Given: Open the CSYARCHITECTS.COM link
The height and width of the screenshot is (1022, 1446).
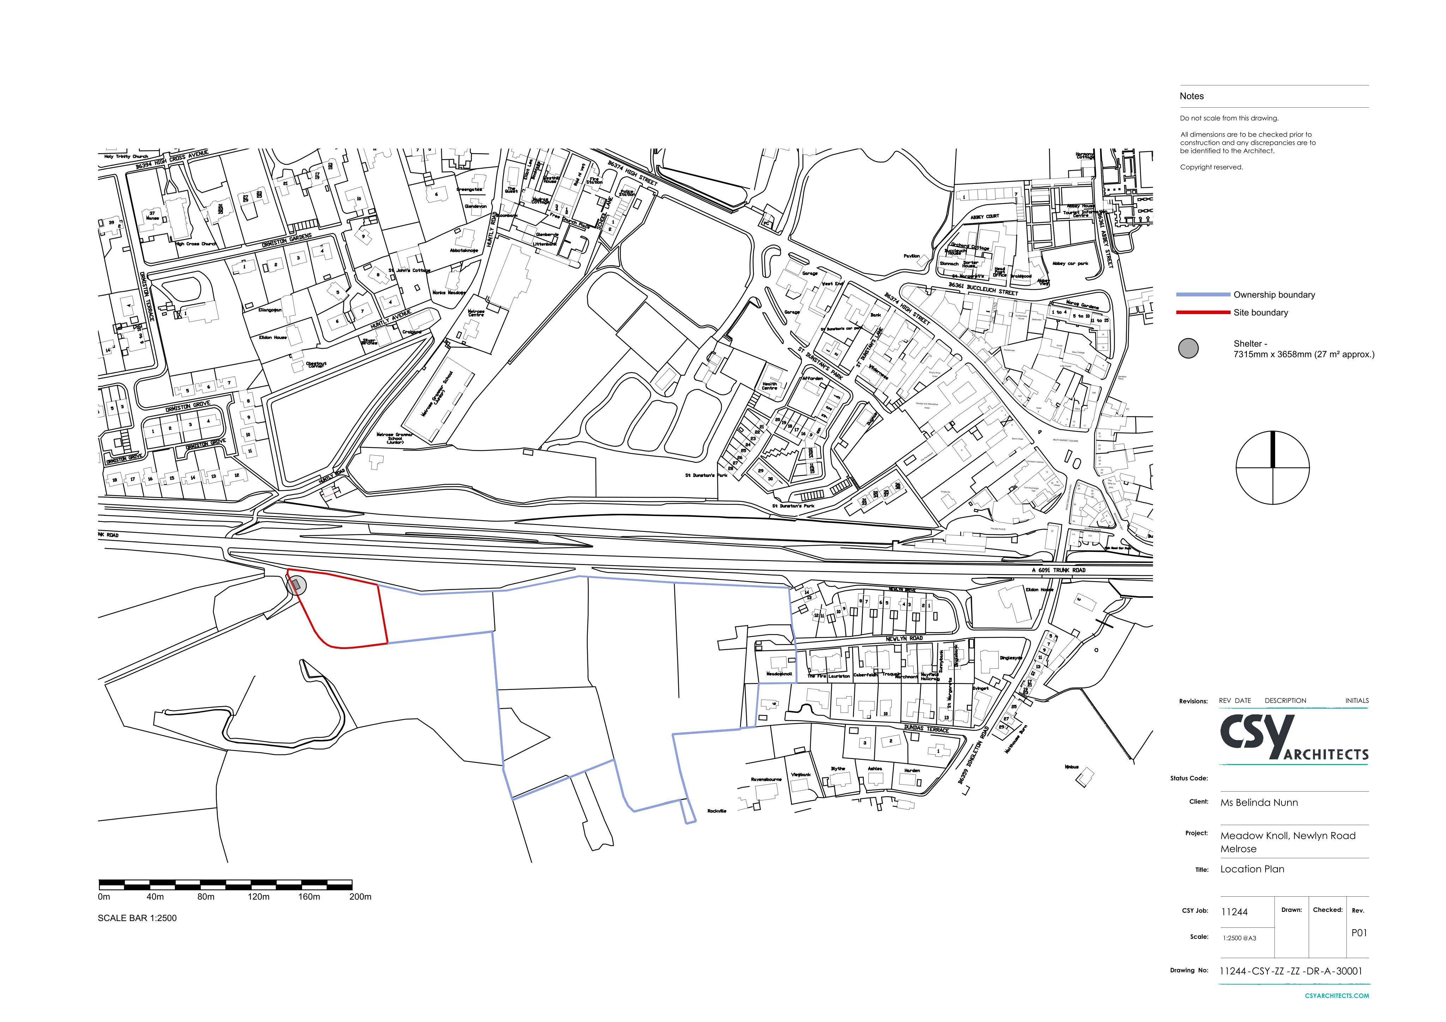Looking at the screenshot, I should [x=1337, y=996].
